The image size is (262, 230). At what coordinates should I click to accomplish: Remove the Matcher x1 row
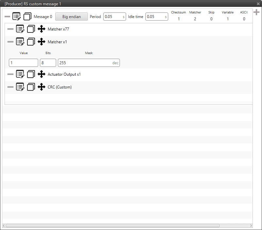tap(10, 42)
